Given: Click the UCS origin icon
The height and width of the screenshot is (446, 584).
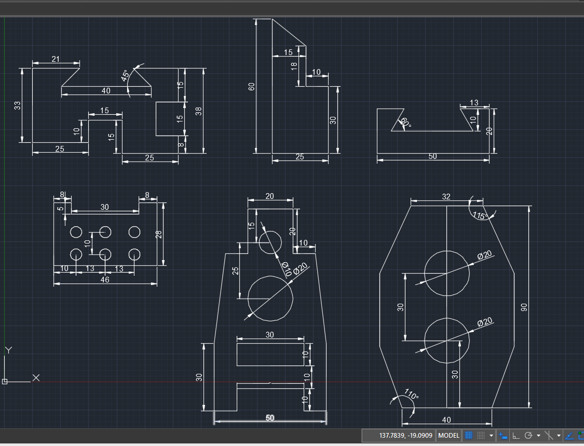Looking at the screenshot, I should 5,381.
